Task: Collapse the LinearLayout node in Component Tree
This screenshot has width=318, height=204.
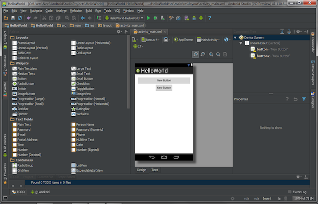Action: click(x=240, y=43)
